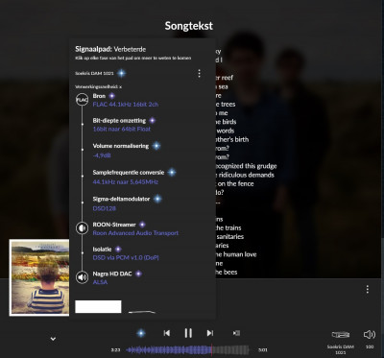Viewport: 384px width, 358px height.
Task: Click the lyric line 'ridiculous demands'
Action: (x=245, y=175)
